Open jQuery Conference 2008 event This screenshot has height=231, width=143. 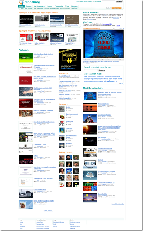pos(67,81)
